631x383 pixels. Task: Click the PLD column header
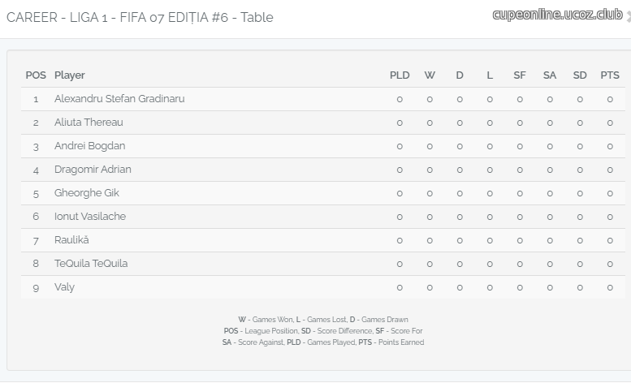coord(400,75)
